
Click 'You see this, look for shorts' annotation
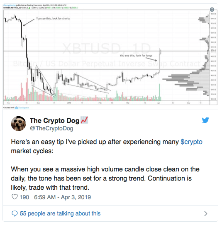pyautogui.click(x=53, y=19)
